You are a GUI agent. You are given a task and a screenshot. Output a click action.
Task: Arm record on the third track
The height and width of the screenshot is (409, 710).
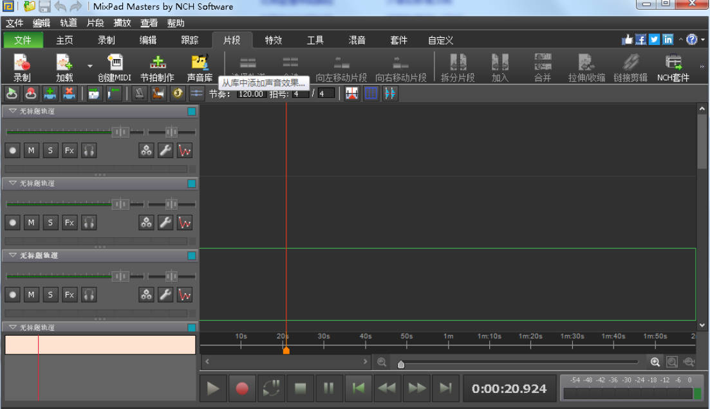click(x=13, y=295)
